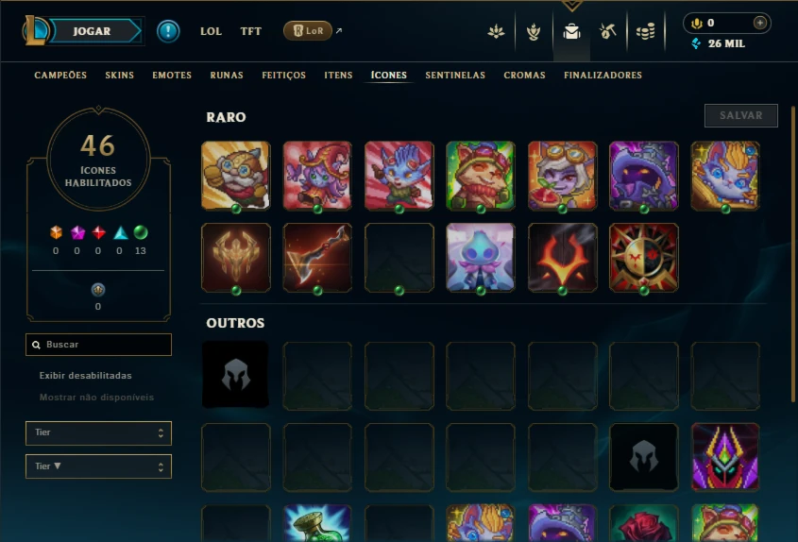798x542 pixels.
Task: Open the Sentinelas tab
Action: pos(455,76)
